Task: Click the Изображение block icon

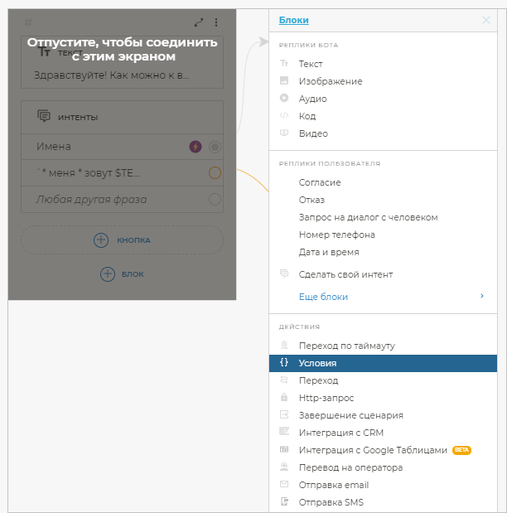Action: [x=284, y=81]
